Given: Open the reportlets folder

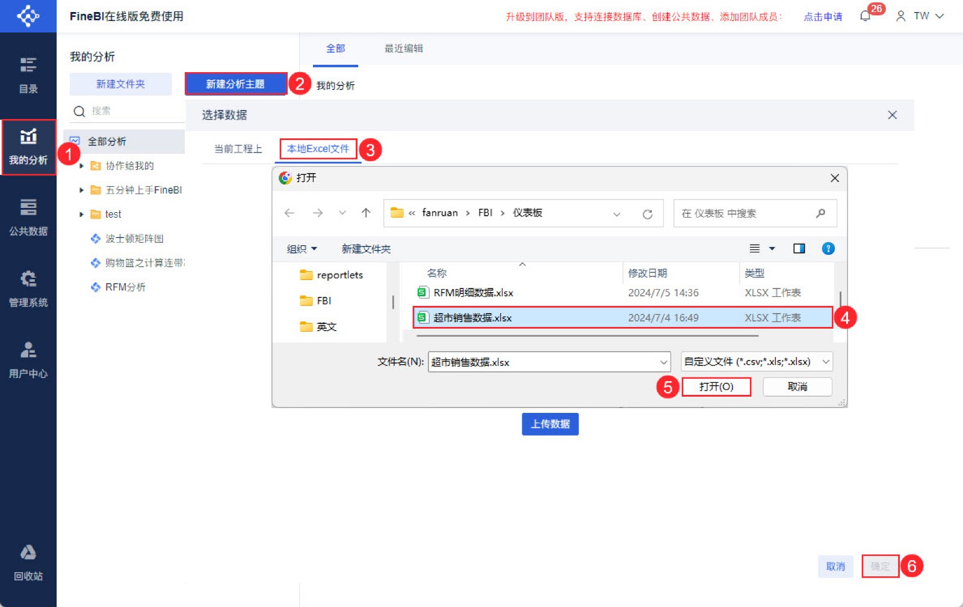Looking at the screenshot, I should (332, 275).
